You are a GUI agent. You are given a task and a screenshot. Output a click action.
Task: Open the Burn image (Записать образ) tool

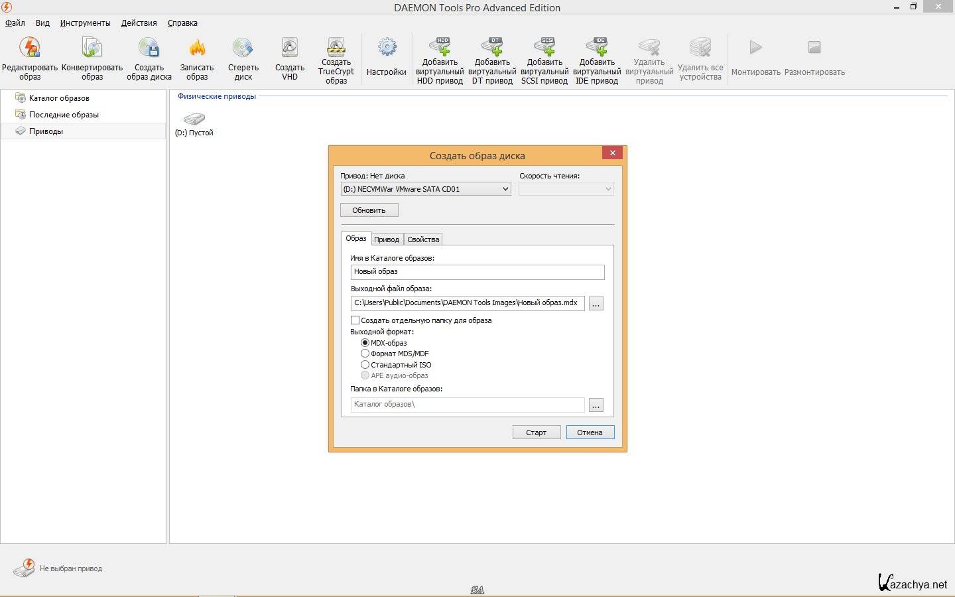coord(197,48)
